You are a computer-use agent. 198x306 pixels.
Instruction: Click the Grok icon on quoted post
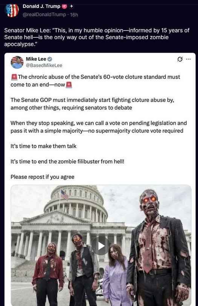180,59
